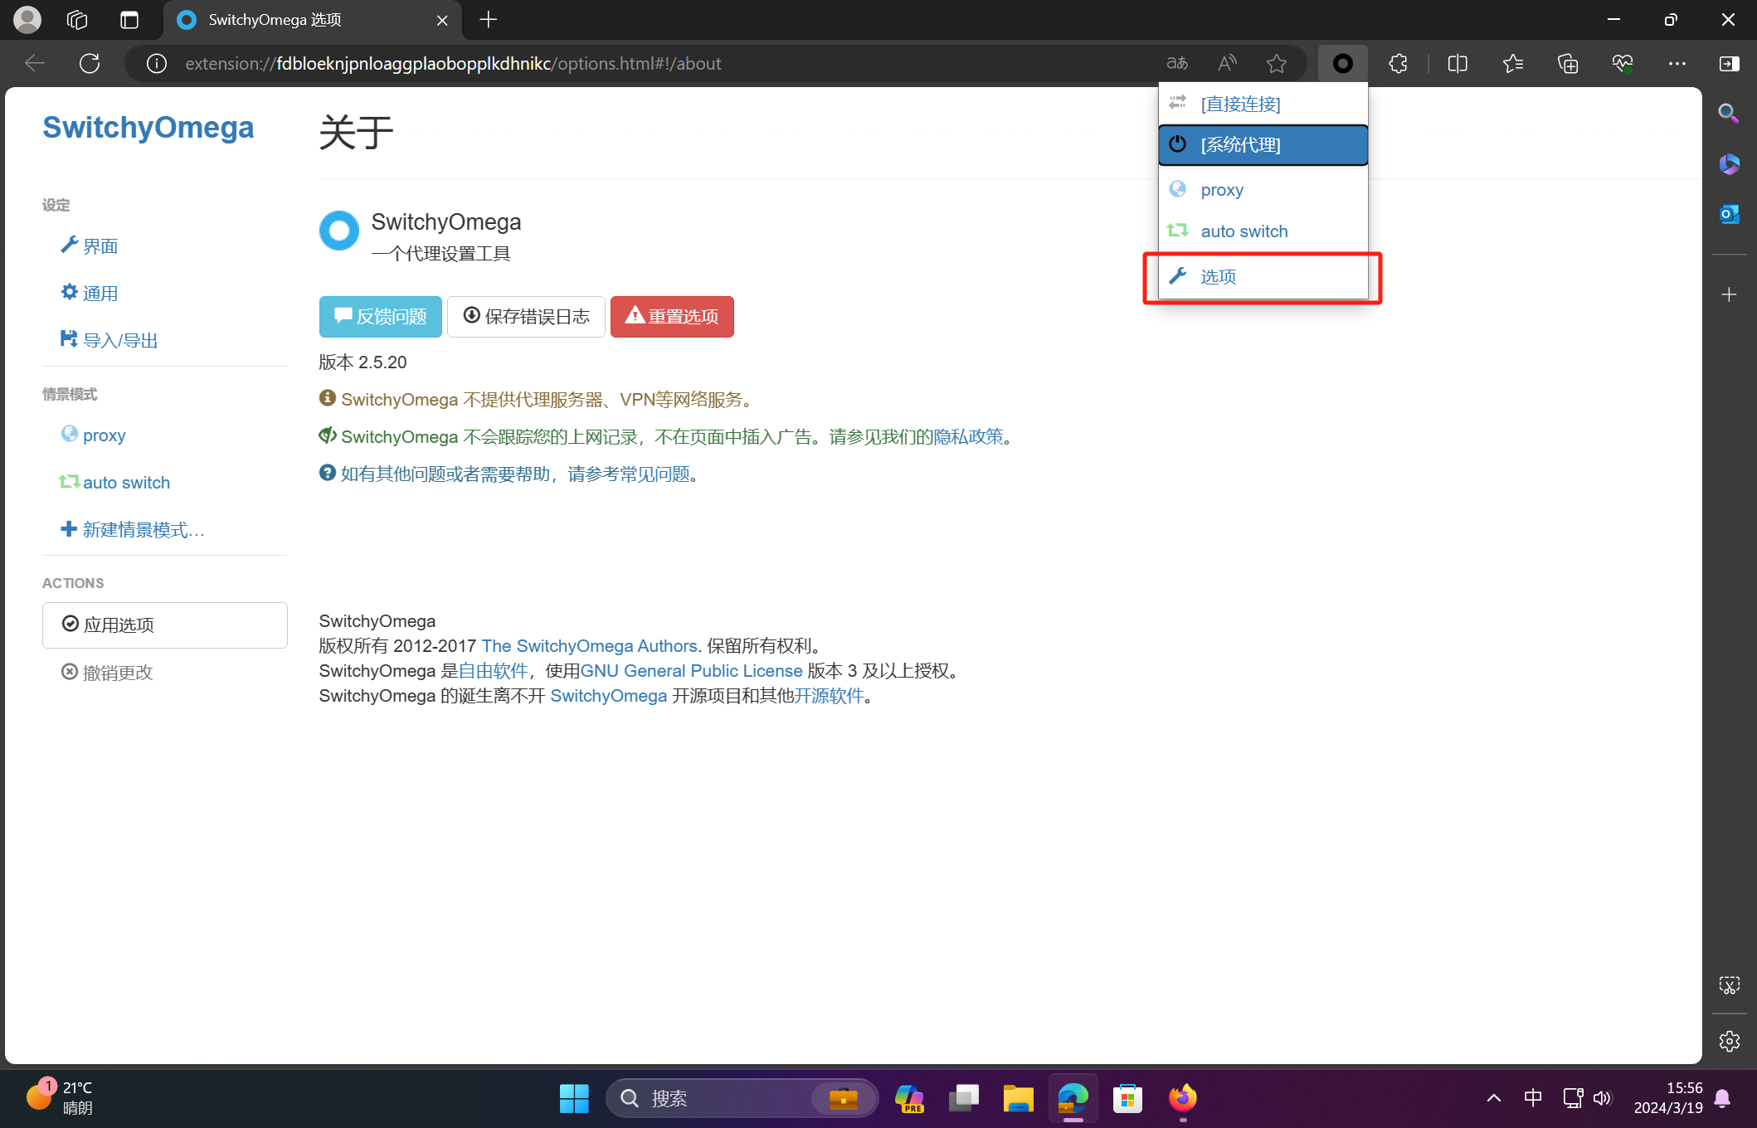The image size is (1757, 1128).
Task: Select the proxy profile in the extension menu
Action: pos(1222,189)
